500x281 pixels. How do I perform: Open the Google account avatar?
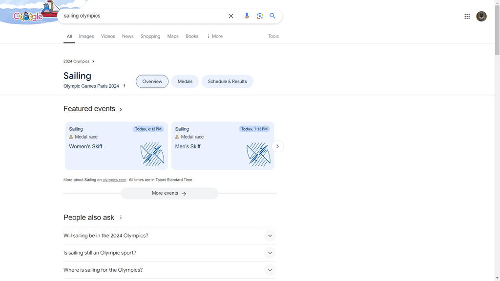(481, 16)
